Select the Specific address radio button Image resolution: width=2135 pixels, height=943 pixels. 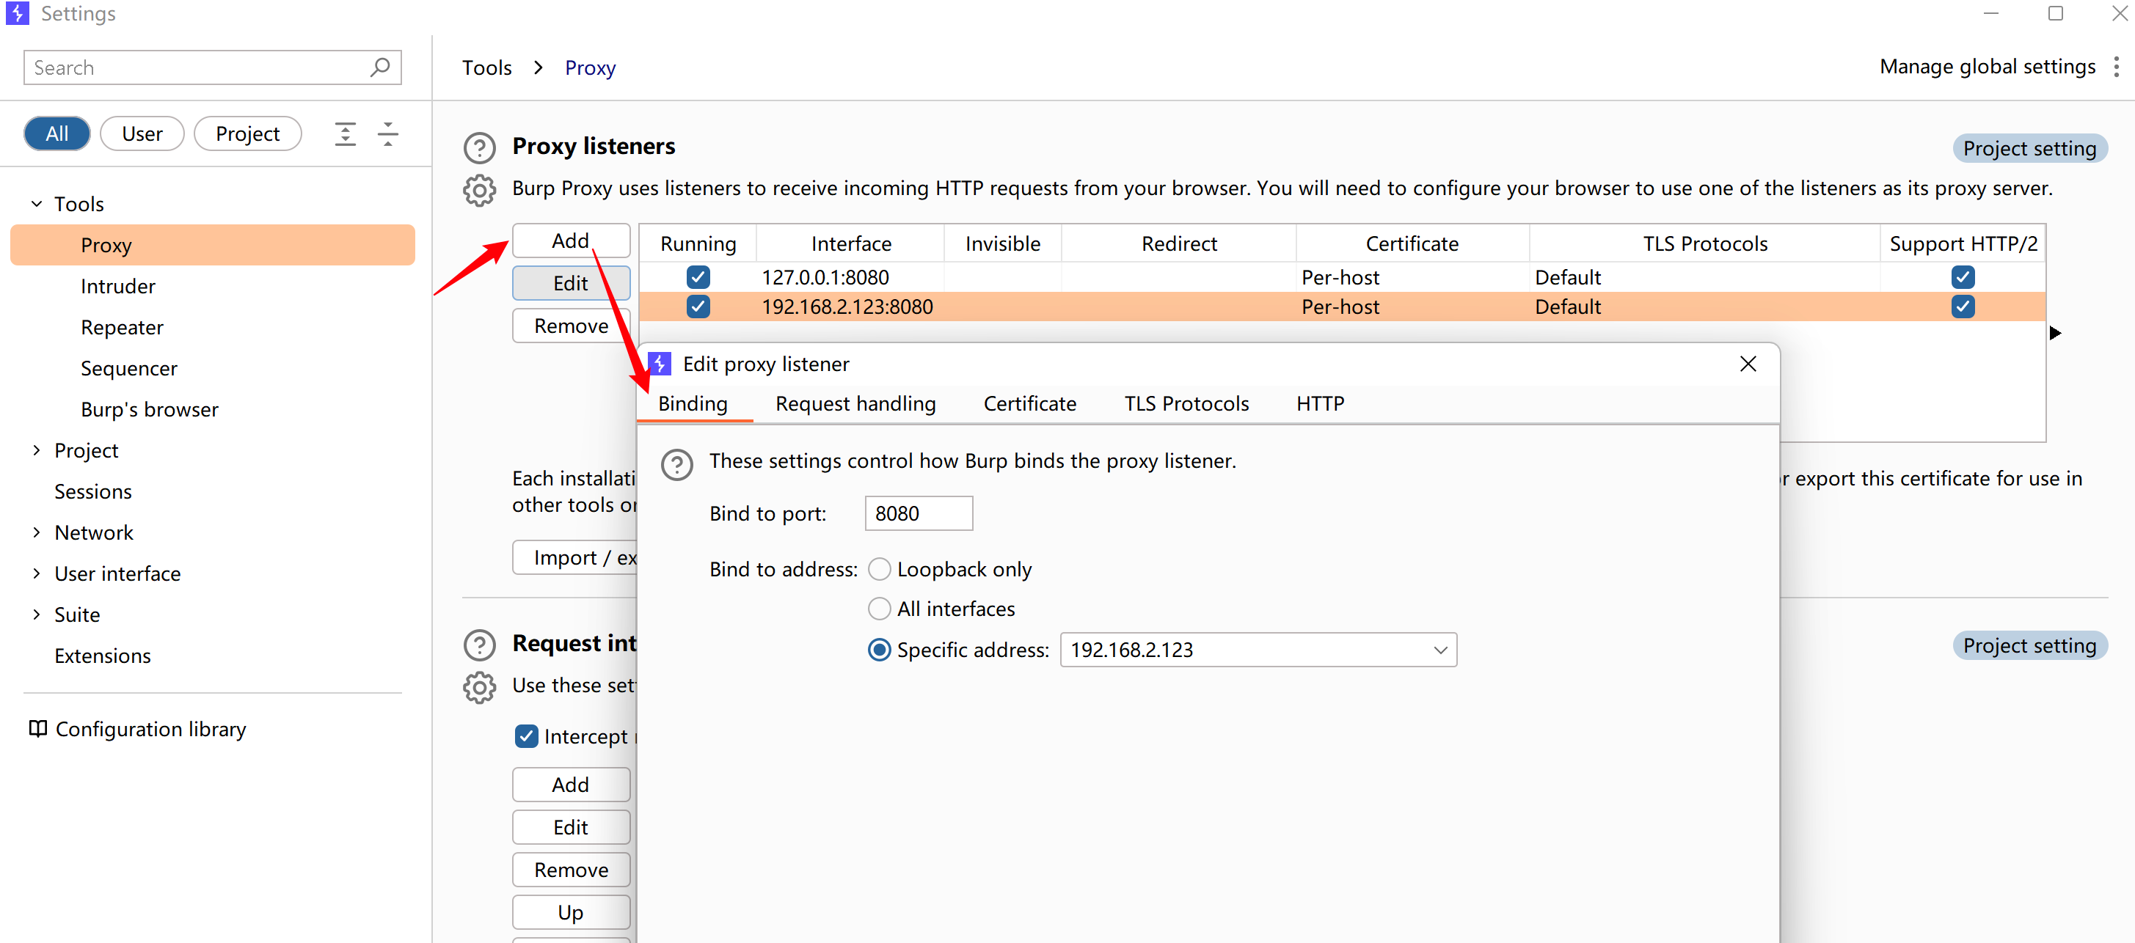(880, 650)
